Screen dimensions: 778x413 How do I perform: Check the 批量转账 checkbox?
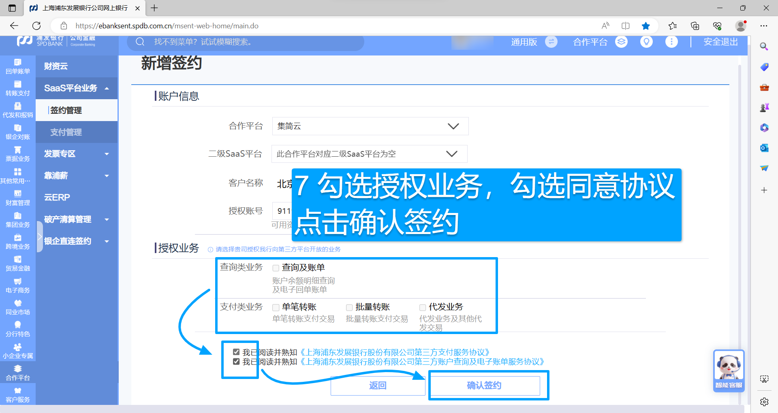point(349,307)
